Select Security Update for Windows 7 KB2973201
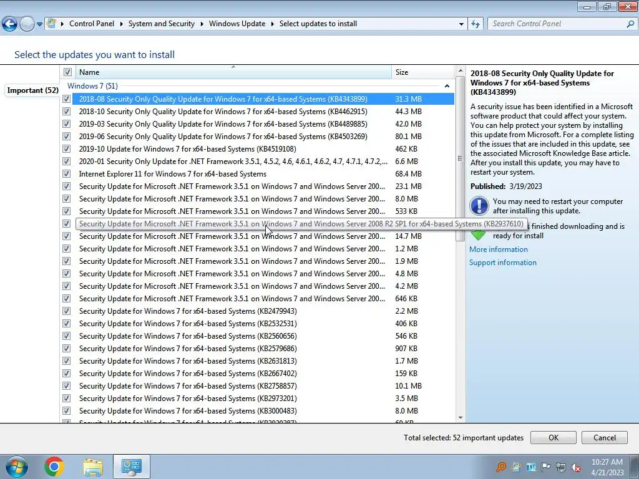This screenshot has width=639, height=479. pos(263,399)
